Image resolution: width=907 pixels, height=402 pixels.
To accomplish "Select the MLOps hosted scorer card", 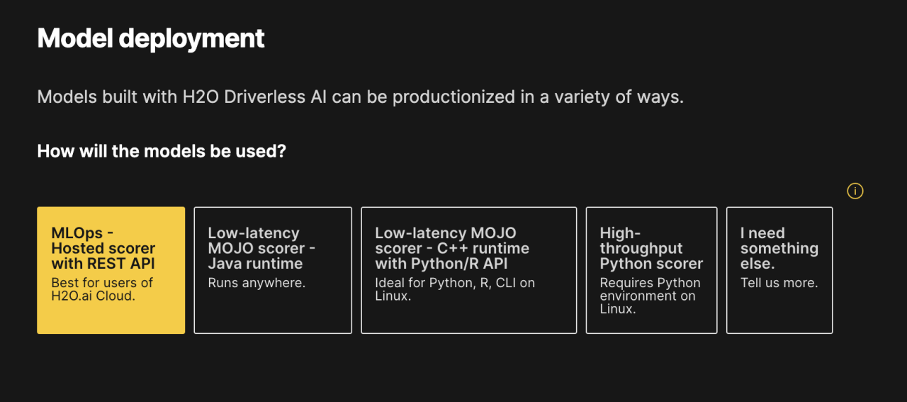I will tap(111, 270).
